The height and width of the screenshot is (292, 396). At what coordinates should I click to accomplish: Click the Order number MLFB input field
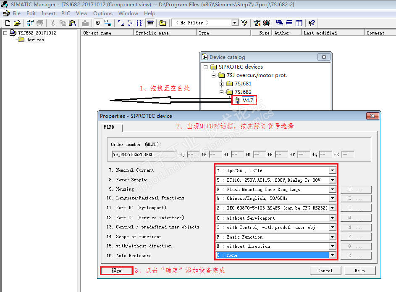click(x=144, y=154)
